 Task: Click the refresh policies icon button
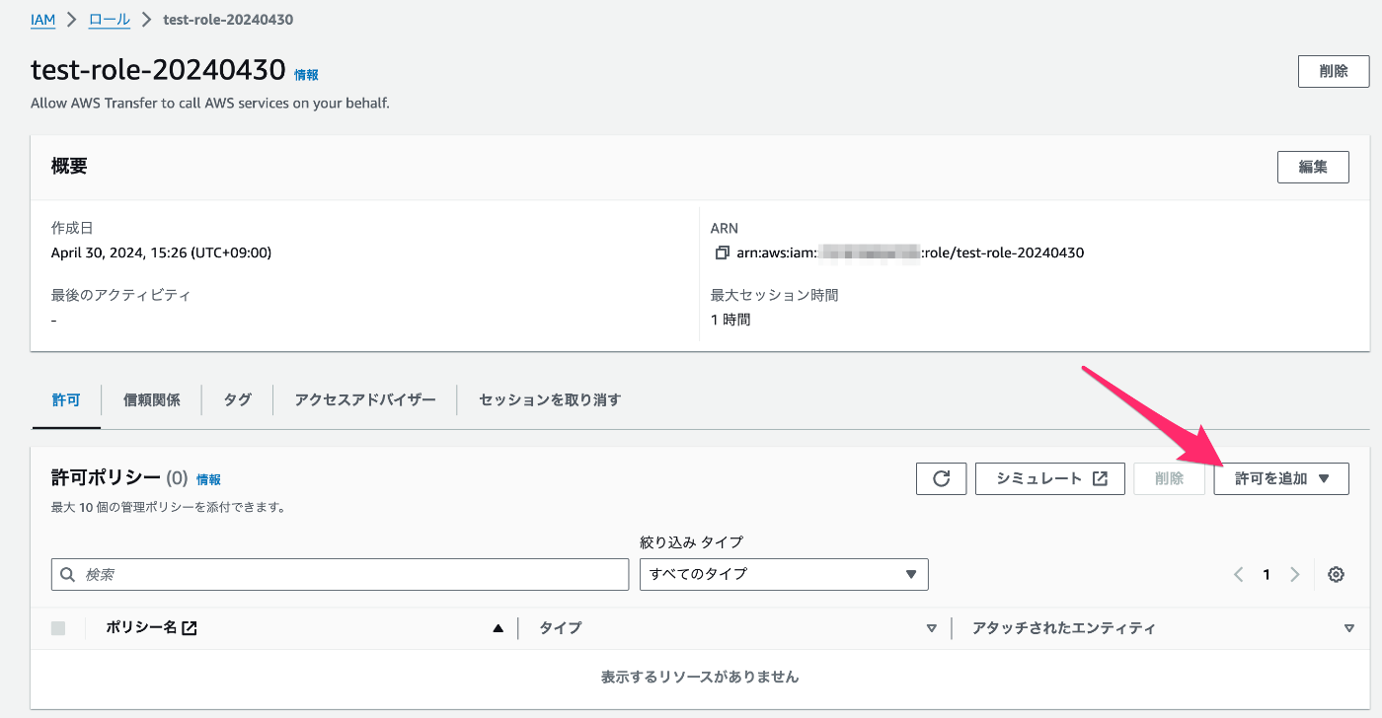tap(941, 478)
